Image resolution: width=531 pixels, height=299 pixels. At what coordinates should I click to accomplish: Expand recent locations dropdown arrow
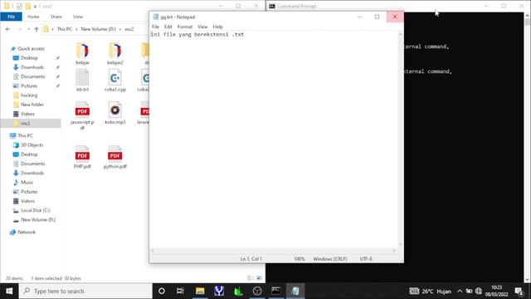tap(28, 29)
